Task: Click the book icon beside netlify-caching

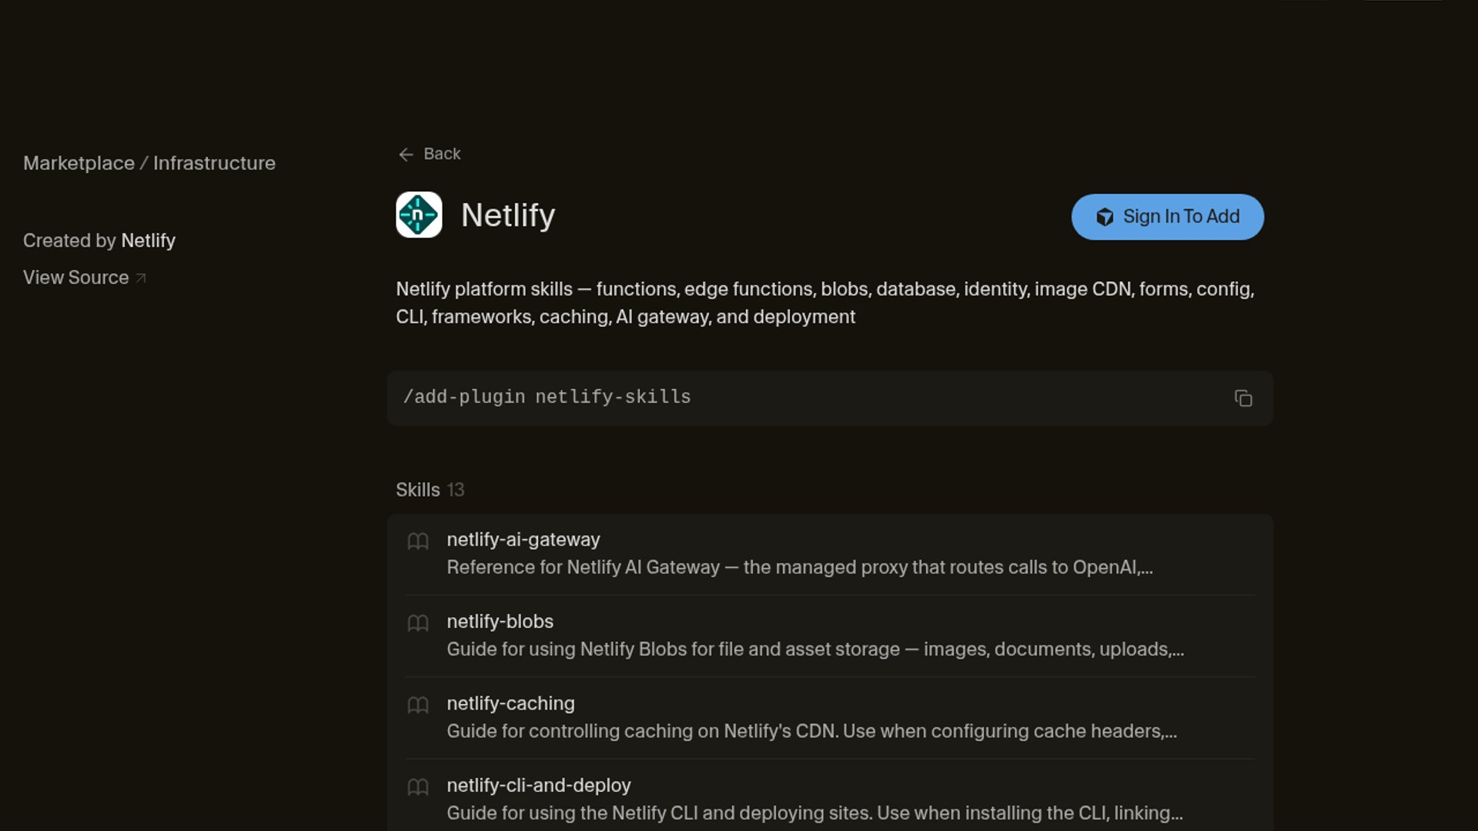Action: (x=418, y=705)
